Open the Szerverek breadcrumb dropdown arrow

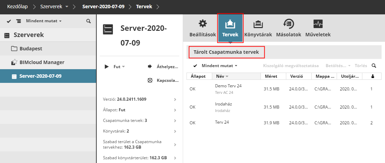67,7
